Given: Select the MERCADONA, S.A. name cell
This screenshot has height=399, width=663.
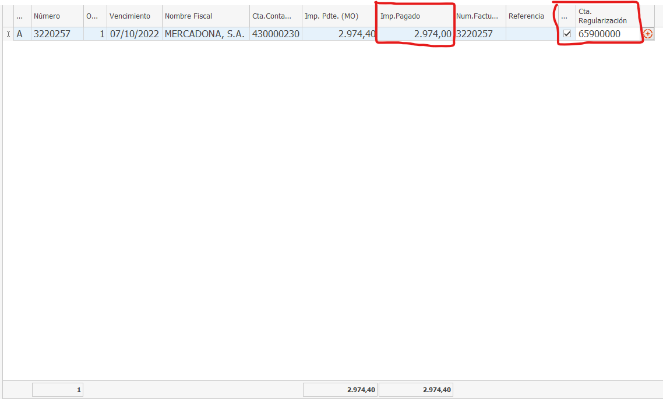Looking at the screenshot, I should pyautogui.click(x=205, y=34).
